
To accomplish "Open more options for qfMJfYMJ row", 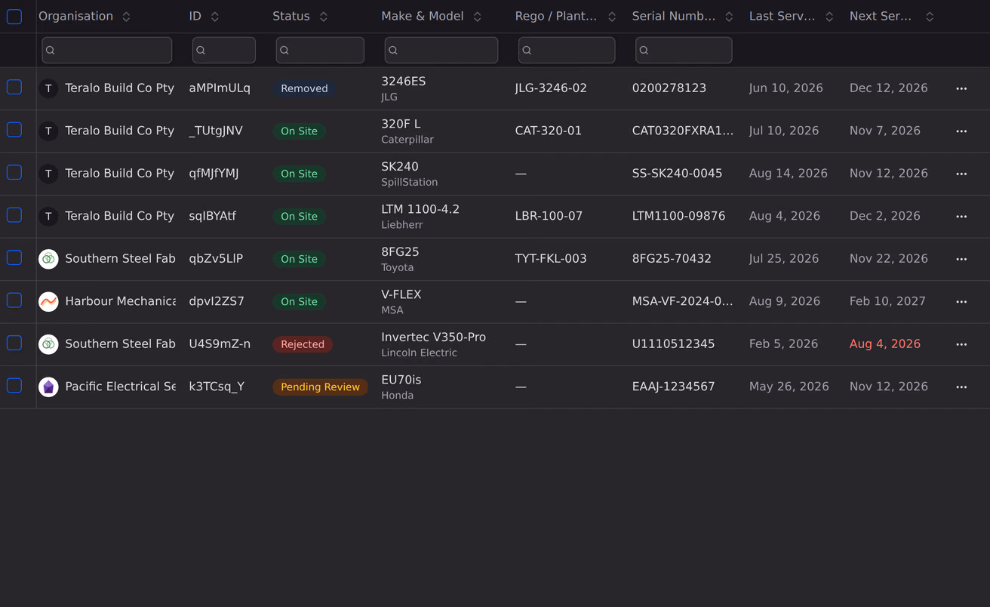I will pyautogui.click(x=961, y=174).
